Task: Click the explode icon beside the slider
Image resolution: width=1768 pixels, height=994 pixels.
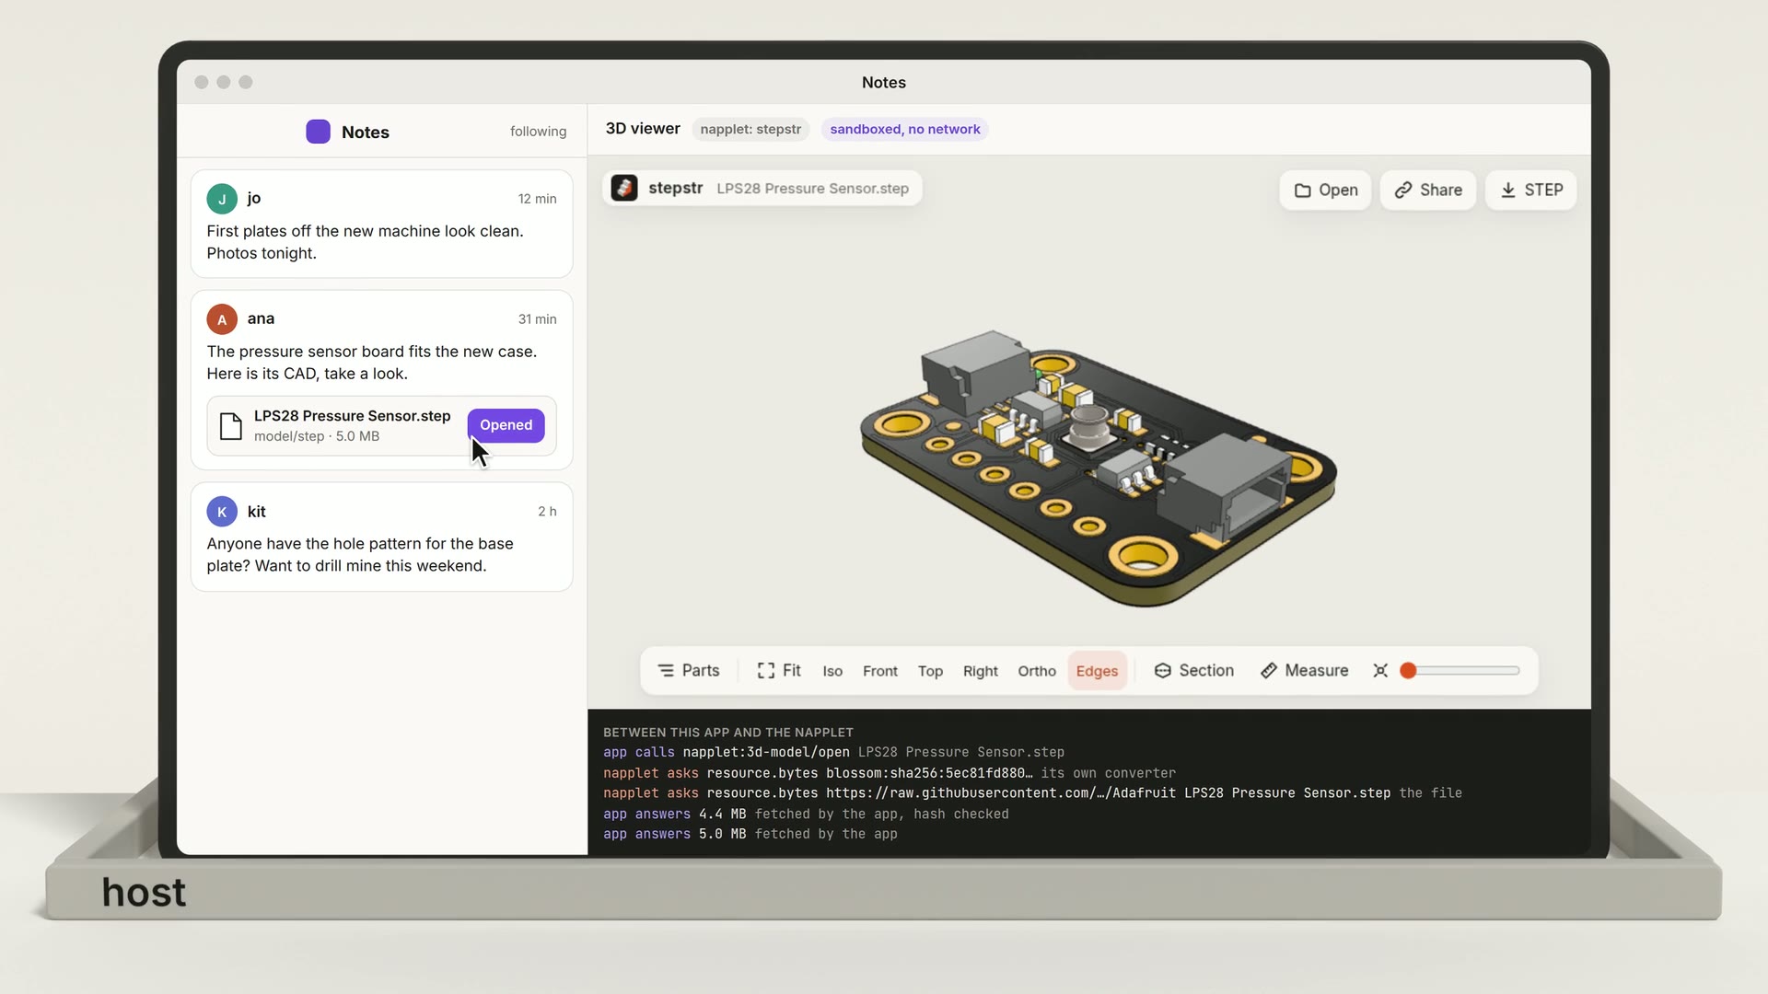Action: tap(1380, 671)
